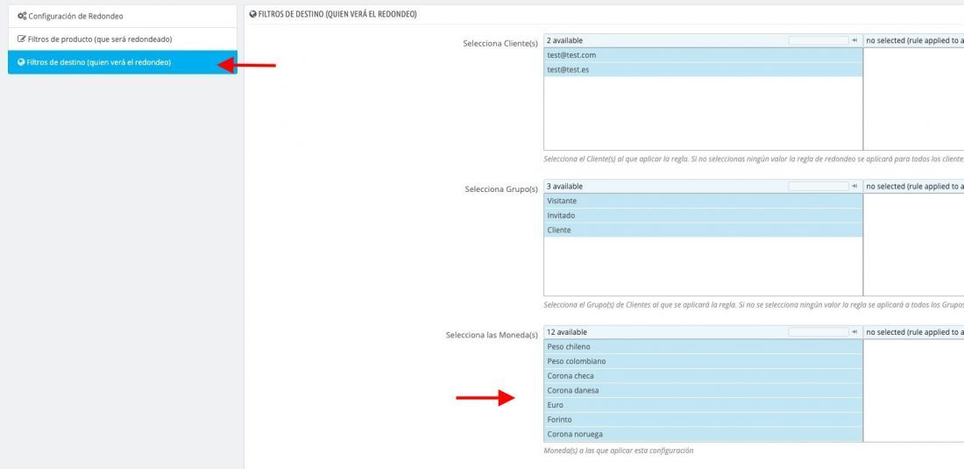Click the edit icon beside Filtros de producto

click(22, 39)
